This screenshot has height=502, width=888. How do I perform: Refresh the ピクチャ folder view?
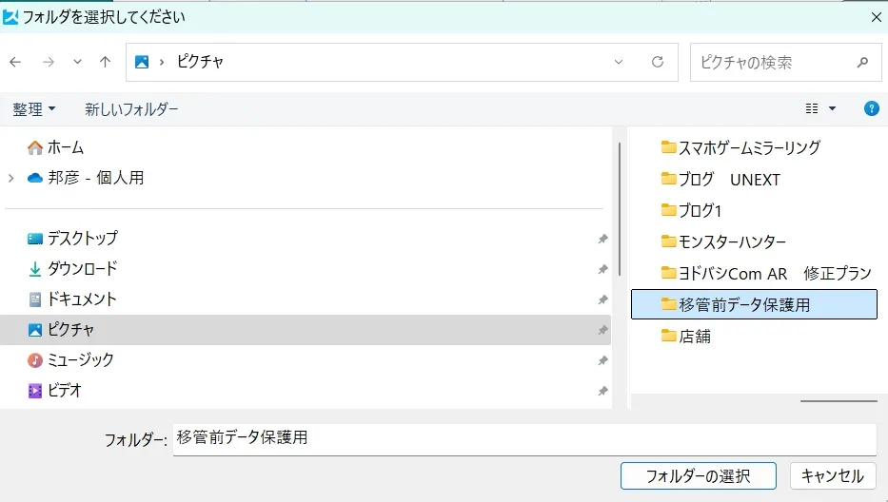pyautogui.click(x=657, y=62)
